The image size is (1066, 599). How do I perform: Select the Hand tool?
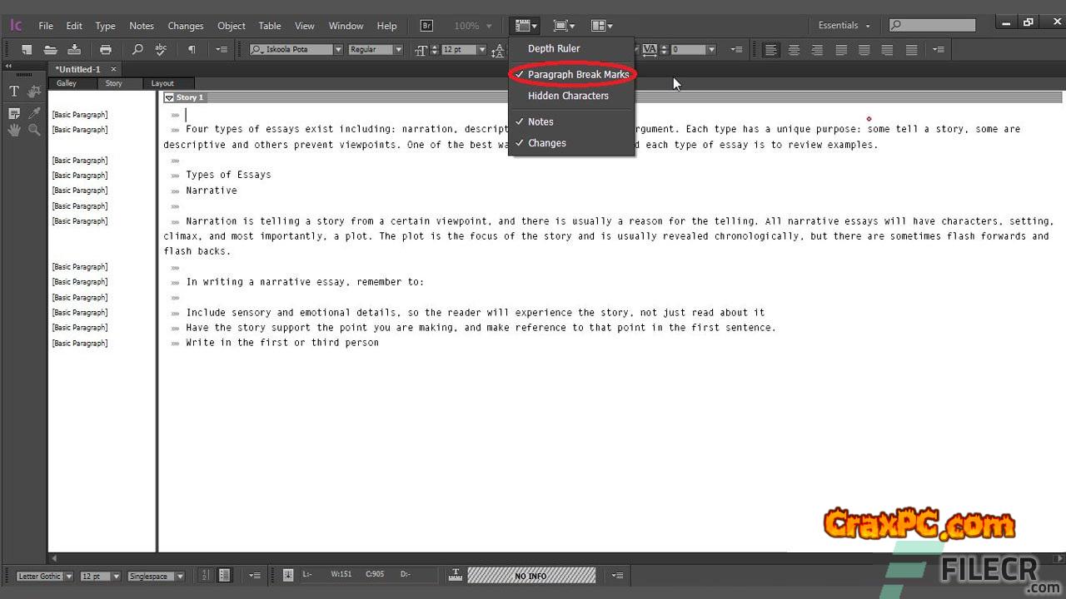click(x=14, y=130)
